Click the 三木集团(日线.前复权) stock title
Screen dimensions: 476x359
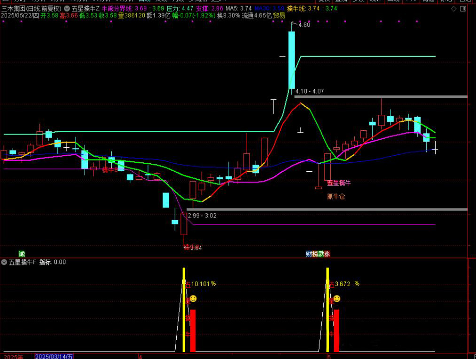point(31,8)
